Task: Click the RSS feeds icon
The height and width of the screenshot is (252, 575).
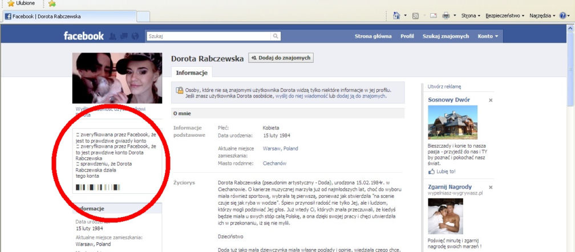Action: coord(415,16)
